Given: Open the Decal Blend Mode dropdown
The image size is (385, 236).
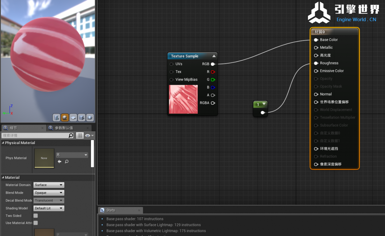Looking at the screenshot, I should click(x=48, y=200).
